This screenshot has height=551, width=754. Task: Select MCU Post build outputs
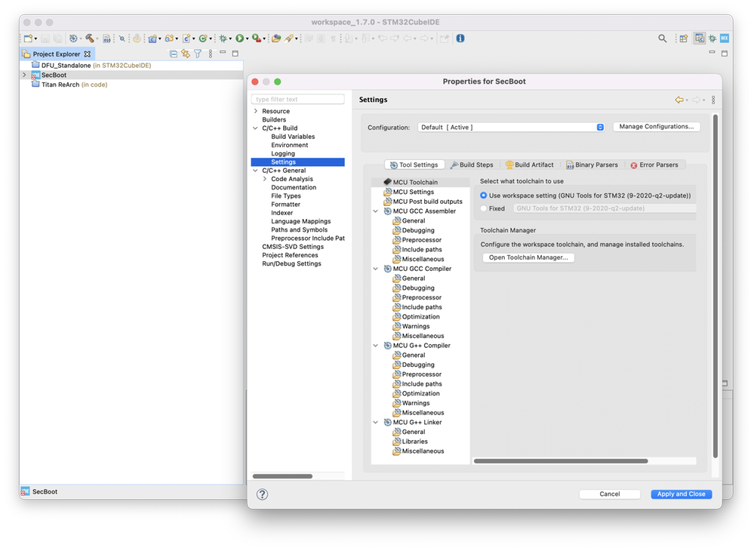(423, 202)
